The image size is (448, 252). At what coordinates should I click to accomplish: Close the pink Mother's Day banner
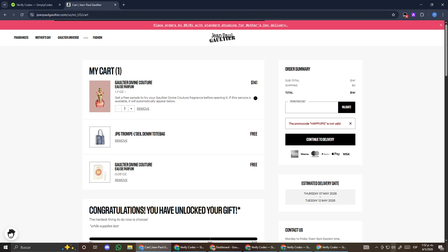pyautogui.click(x=441, y=25)
